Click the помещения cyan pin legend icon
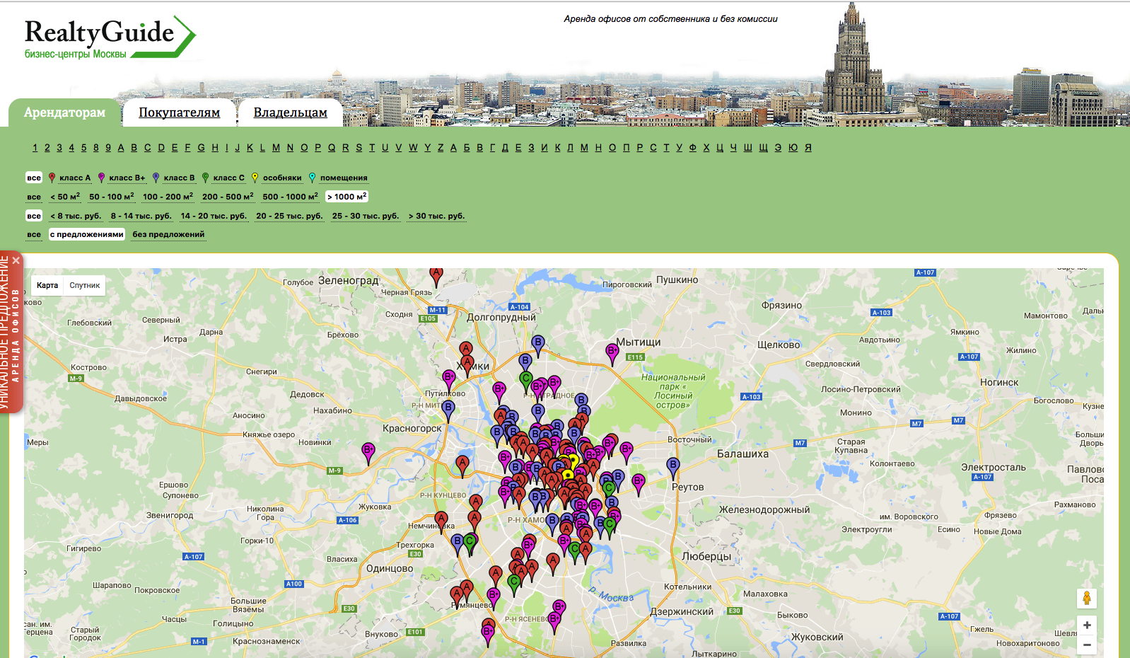This screenshot has width=1130, height=658. (312, 178)
